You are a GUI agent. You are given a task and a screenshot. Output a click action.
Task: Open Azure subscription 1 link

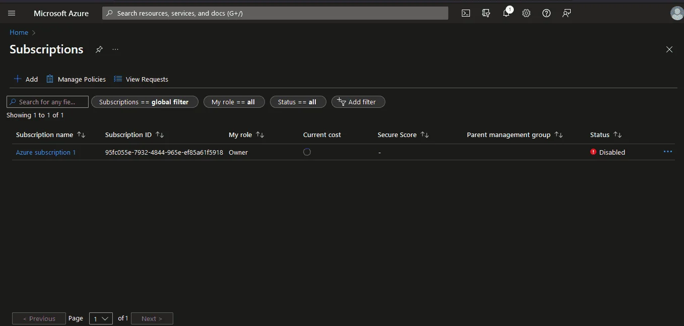(46, 152)
